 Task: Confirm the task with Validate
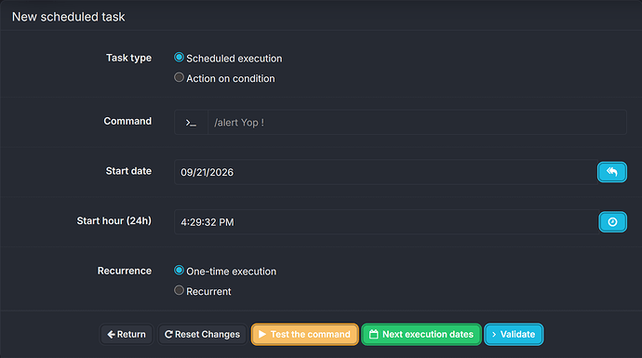514,334
